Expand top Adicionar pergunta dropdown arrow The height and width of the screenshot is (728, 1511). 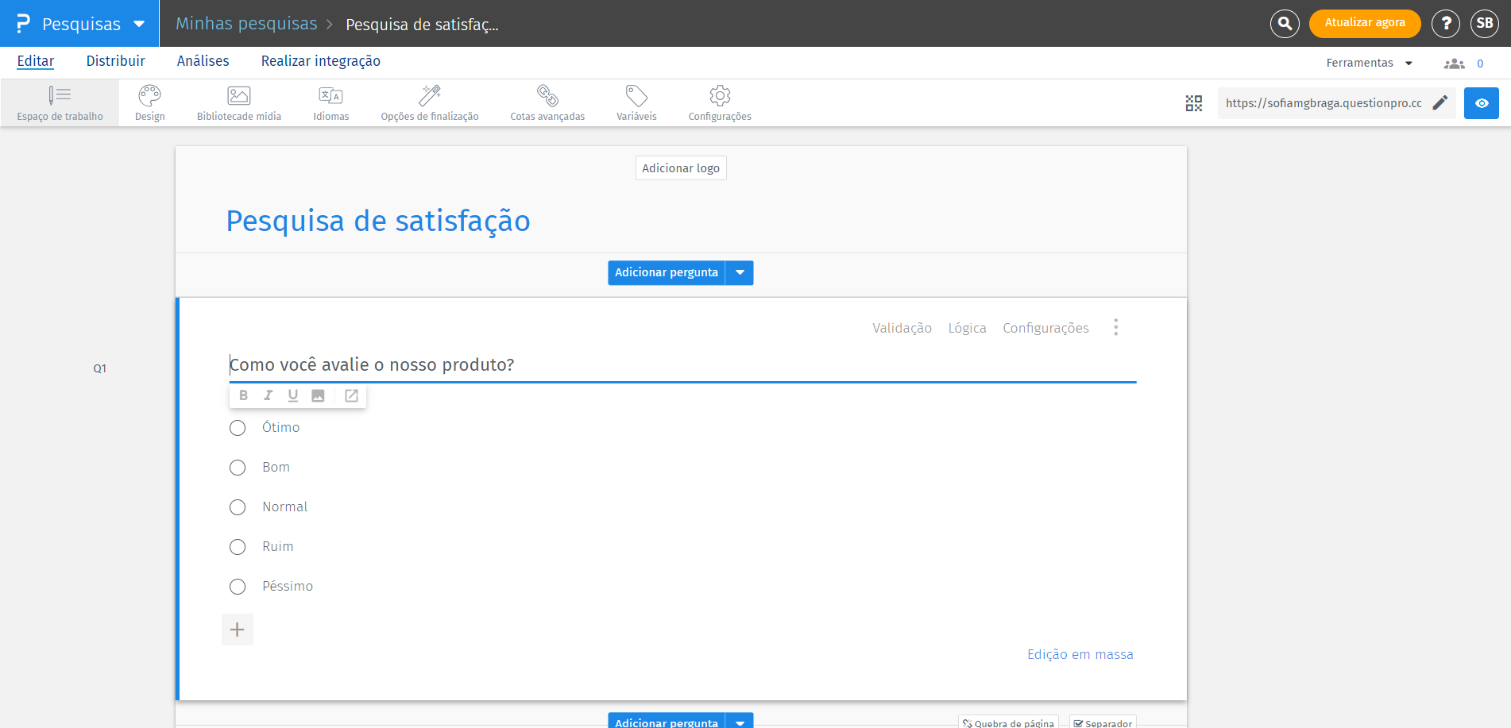(x=740, y=272)
